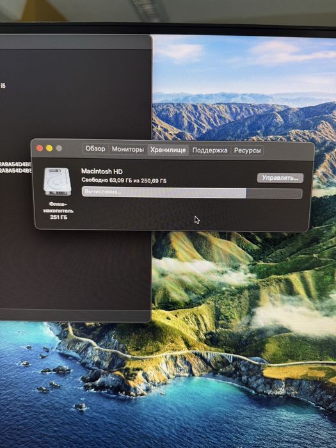Click the disabled gray zoom button
The image size is (336, 448).
click(59, 148)
